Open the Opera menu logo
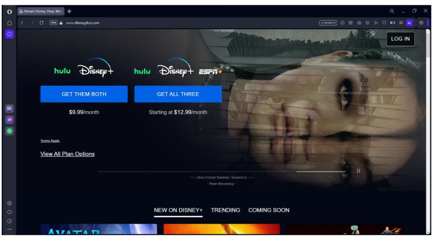This screenshot has width=433, height=240. coord(10,12)
